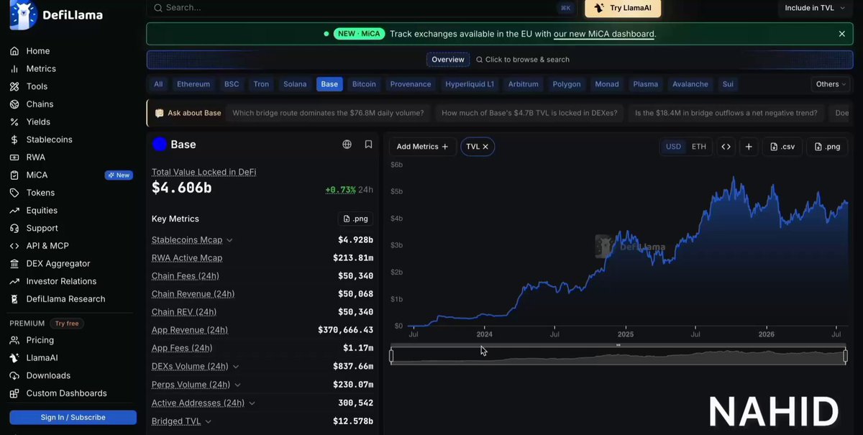Expand the Stablecoins Mcap row
This screenshot has width=863, height=435.
point(229,240)
